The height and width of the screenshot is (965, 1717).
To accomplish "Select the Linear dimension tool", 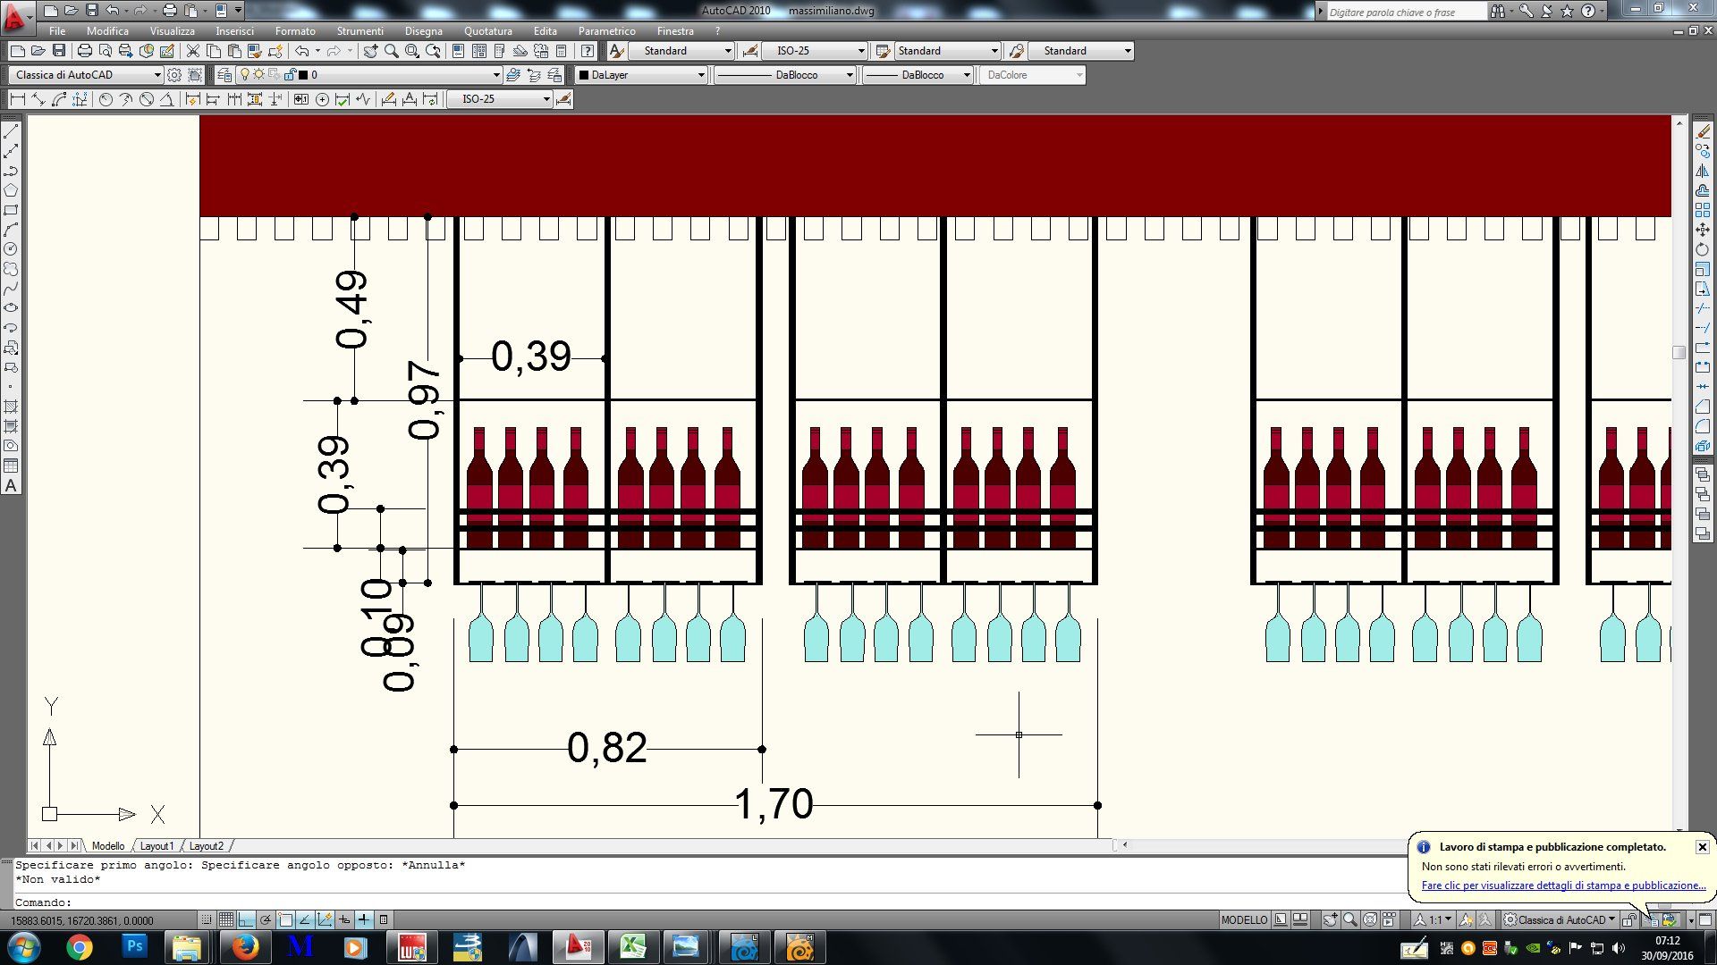I will pos(17,99).
